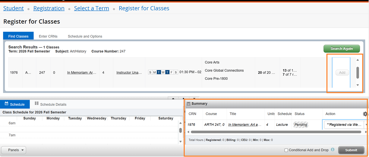This screenshot has height=157, width=369.
Task: Click the Friday 'F' day box
Action: pyautogui.click(x=171, y=72)
